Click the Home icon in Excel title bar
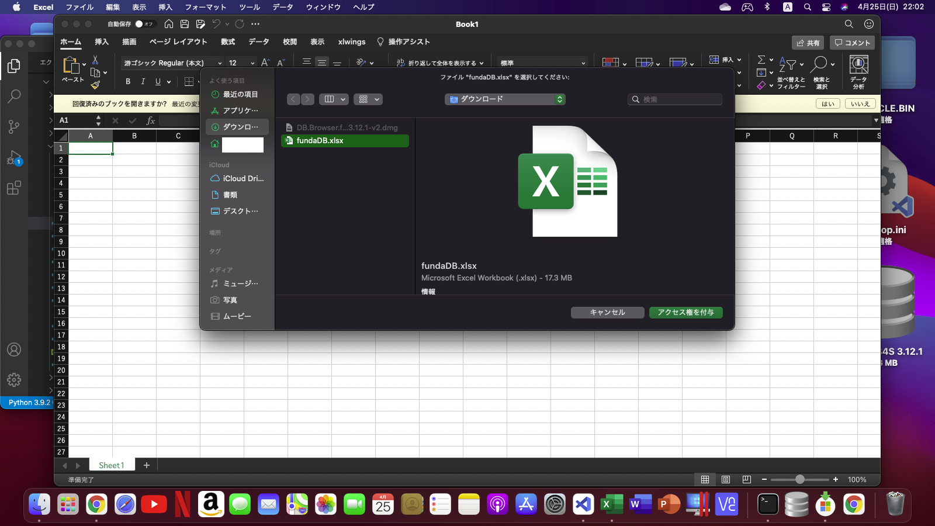The width and height of the screenshot is (935, 526). [169, 24]
